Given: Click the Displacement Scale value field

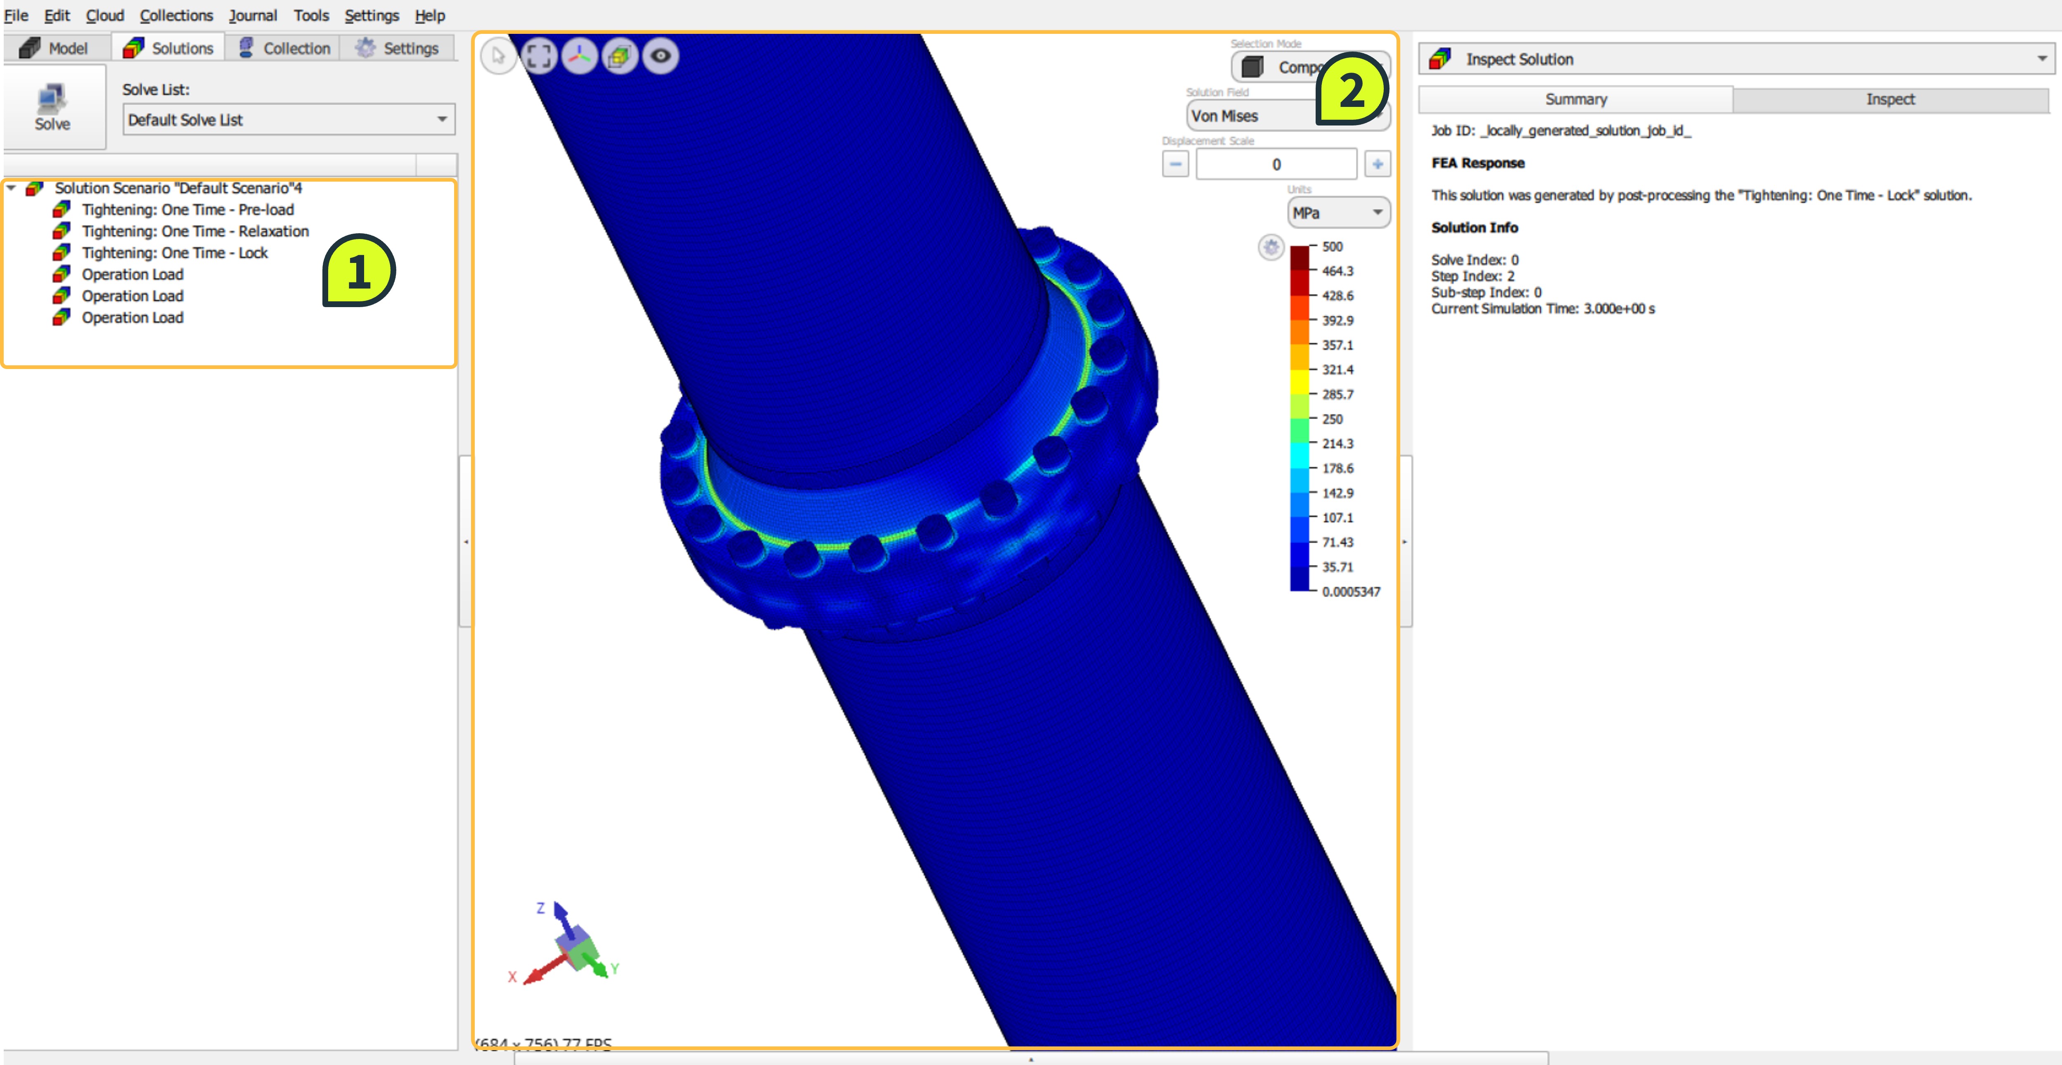Looking at the screenshot, I should coord(1276,164).
